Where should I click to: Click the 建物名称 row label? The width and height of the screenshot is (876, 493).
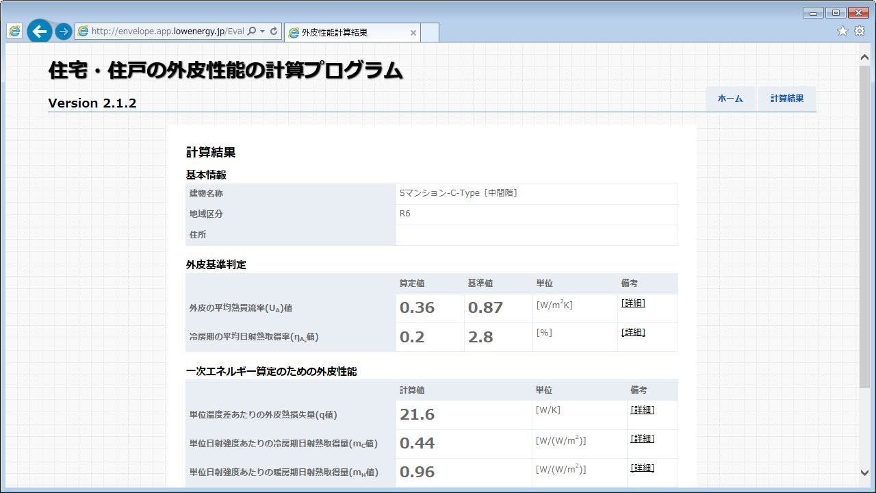click(x=206, y=194)
